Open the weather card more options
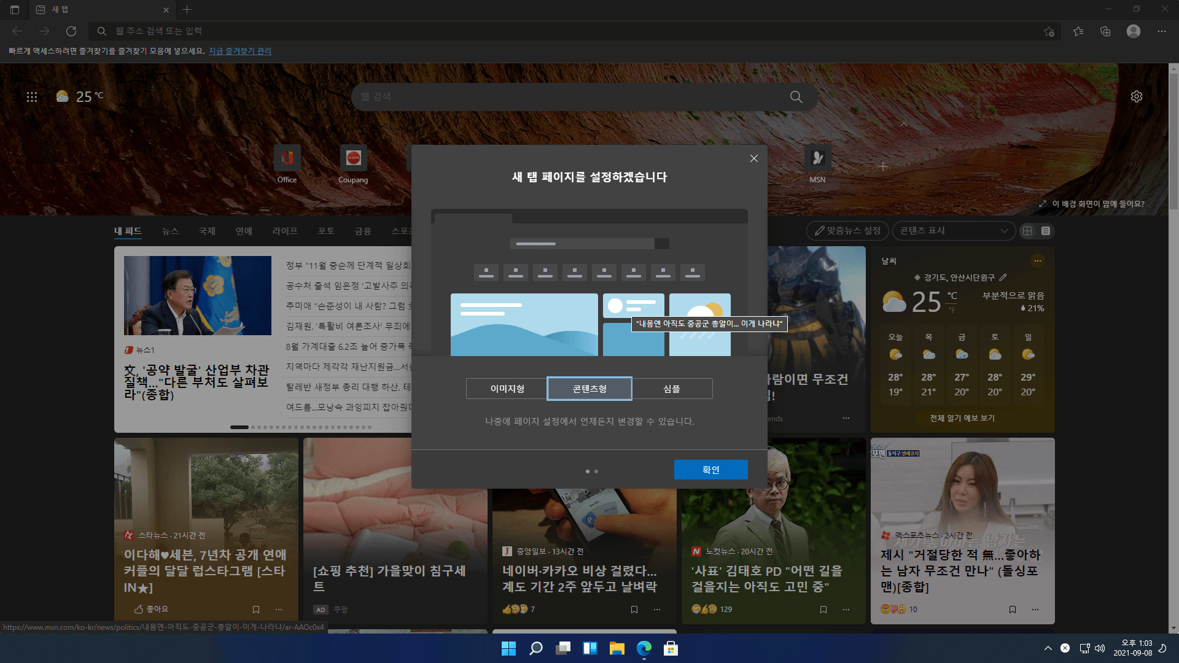Viewport: 1179px width, 663px height. (x=1038, y=261)
